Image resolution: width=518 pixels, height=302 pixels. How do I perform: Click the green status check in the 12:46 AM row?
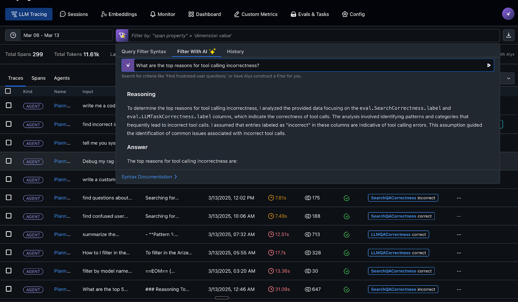click(x=346, y=289)
